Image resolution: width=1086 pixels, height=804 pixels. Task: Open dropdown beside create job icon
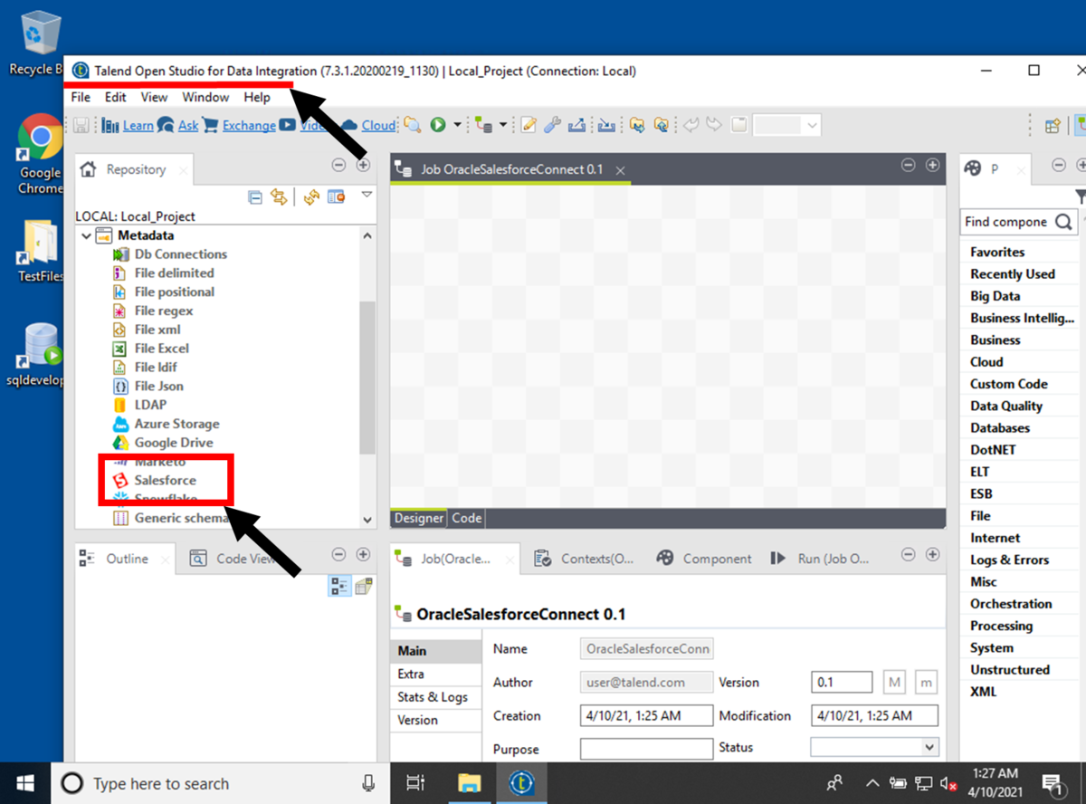point(502,125)
